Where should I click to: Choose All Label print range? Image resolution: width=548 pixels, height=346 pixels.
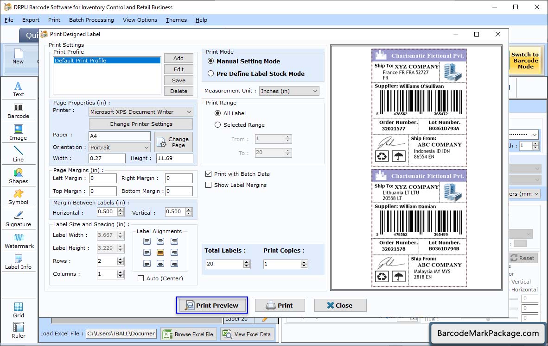tap(218, 113)
